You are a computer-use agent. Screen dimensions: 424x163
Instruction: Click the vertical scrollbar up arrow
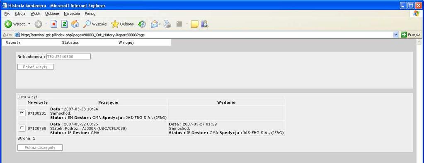coord(419,42)
